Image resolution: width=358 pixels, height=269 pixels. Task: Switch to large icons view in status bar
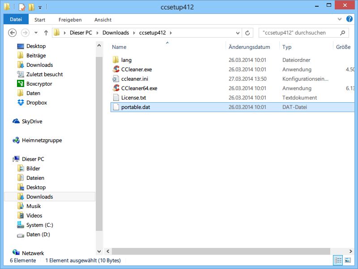point(348,260)
